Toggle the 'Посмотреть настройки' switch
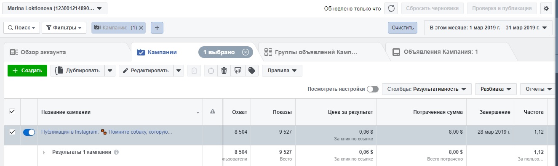Viewport: 558px width, 166px height. point(373,89)
